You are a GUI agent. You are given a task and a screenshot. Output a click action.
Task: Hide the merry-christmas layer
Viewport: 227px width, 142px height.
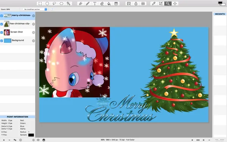2,16
